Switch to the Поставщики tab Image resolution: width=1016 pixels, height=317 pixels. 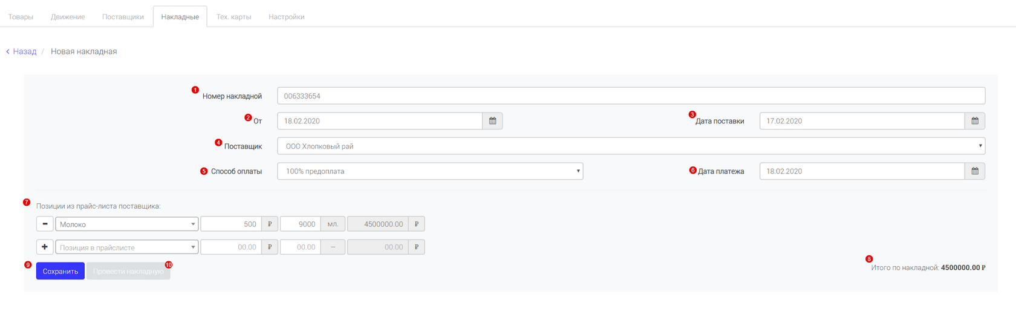click(x=123, y=17)
